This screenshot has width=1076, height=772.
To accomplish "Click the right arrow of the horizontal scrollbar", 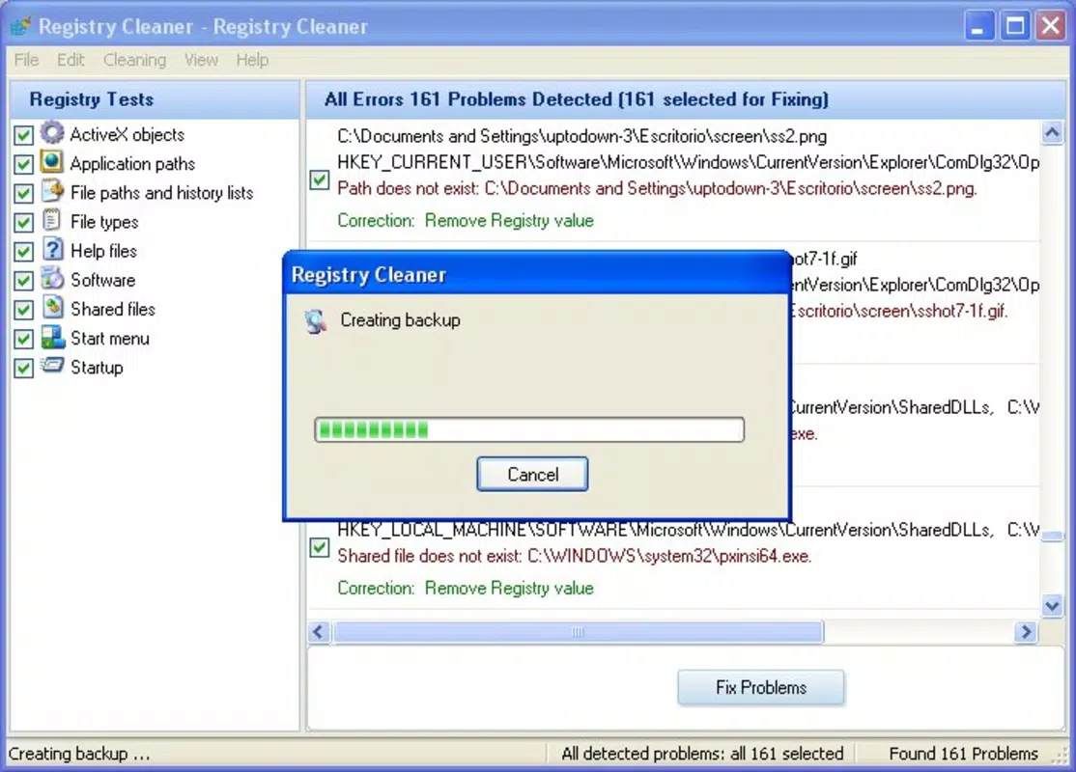I will pos(1026,631).
